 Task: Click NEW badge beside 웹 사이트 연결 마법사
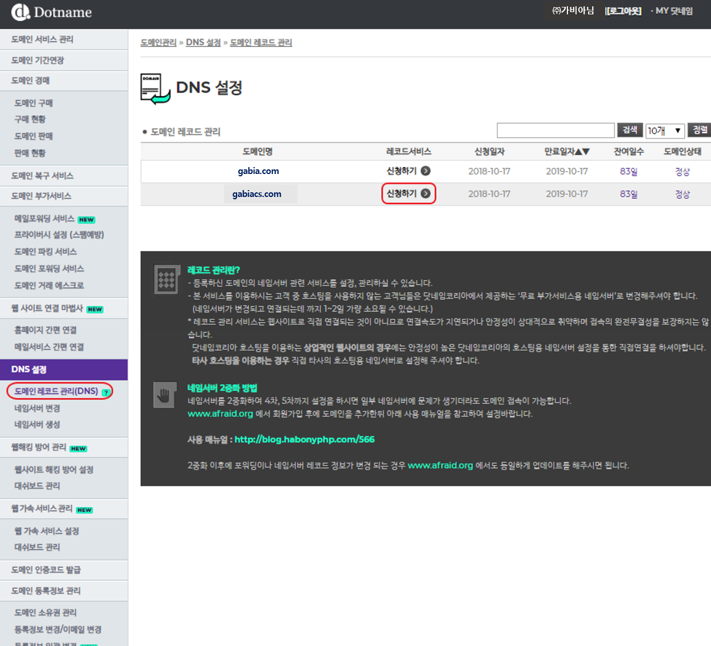pos(95,310)
